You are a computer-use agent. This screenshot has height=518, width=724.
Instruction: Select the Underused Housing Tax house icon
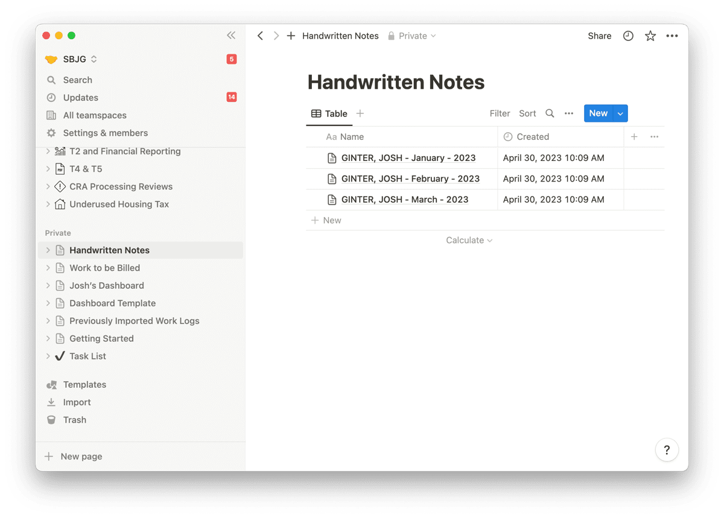(60, 204)
